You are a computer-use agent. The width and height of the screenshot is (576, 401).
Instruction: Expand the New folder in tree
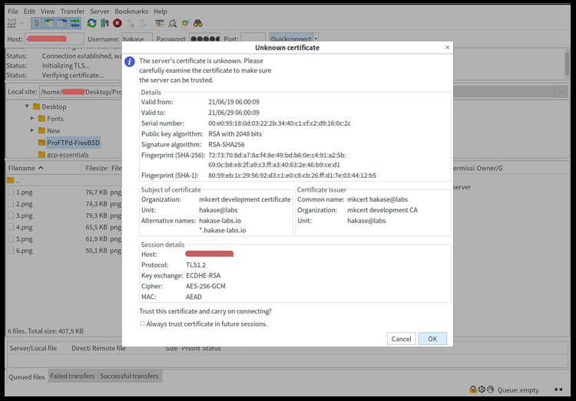32,131
